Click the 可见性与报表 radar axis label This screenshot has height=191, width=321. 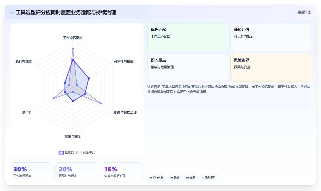pyautogui.click(x=124, y=61)
